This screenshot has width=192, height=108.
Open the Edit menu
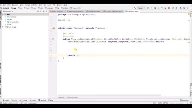[x=5, y=5]
